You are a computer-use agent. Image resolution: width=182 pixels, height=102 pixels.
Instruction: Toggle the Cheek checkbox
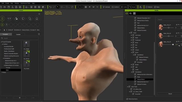[x=133, y=50]
